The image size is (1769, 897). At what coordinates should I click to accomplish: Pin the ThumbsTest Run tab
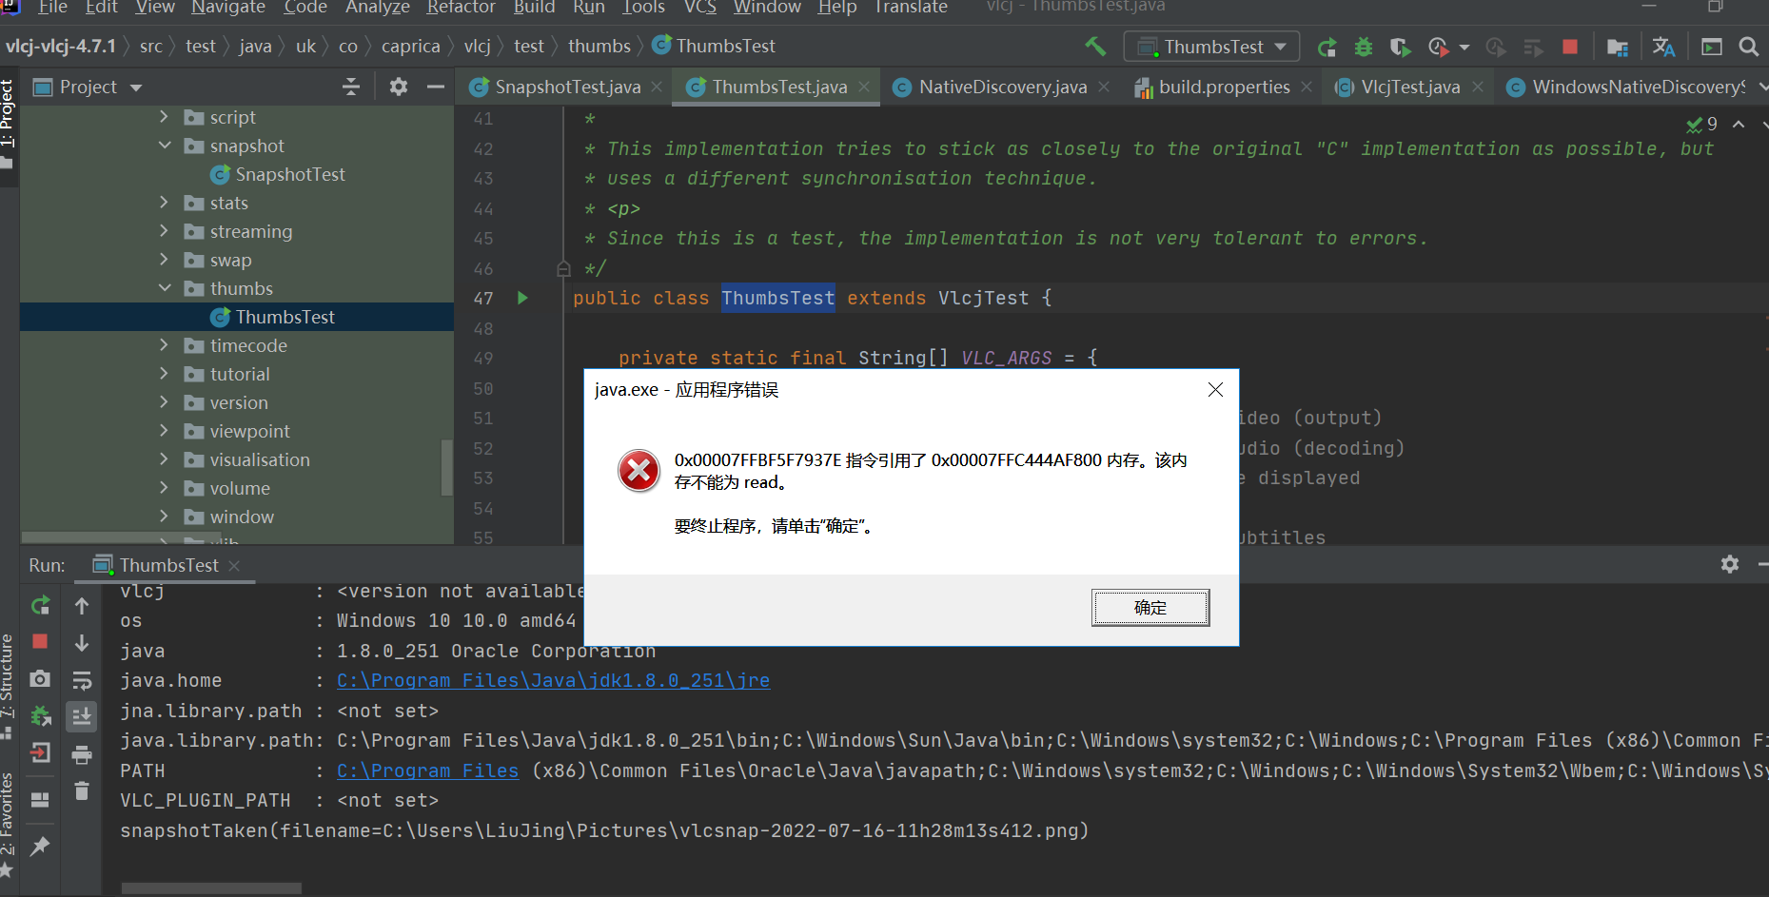[40, 847]
